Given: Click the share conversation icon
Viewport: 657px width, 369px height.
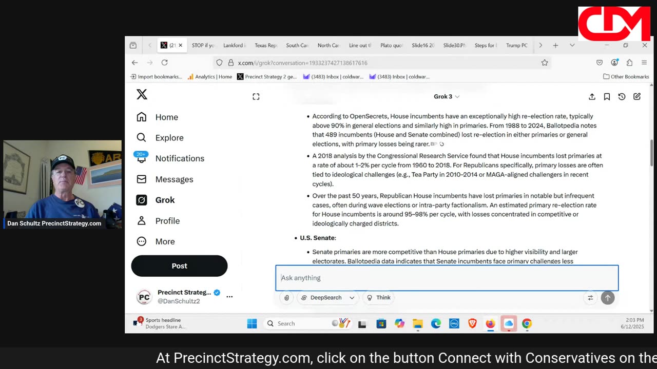Looking at the screenshot, I should coord(592,96).
